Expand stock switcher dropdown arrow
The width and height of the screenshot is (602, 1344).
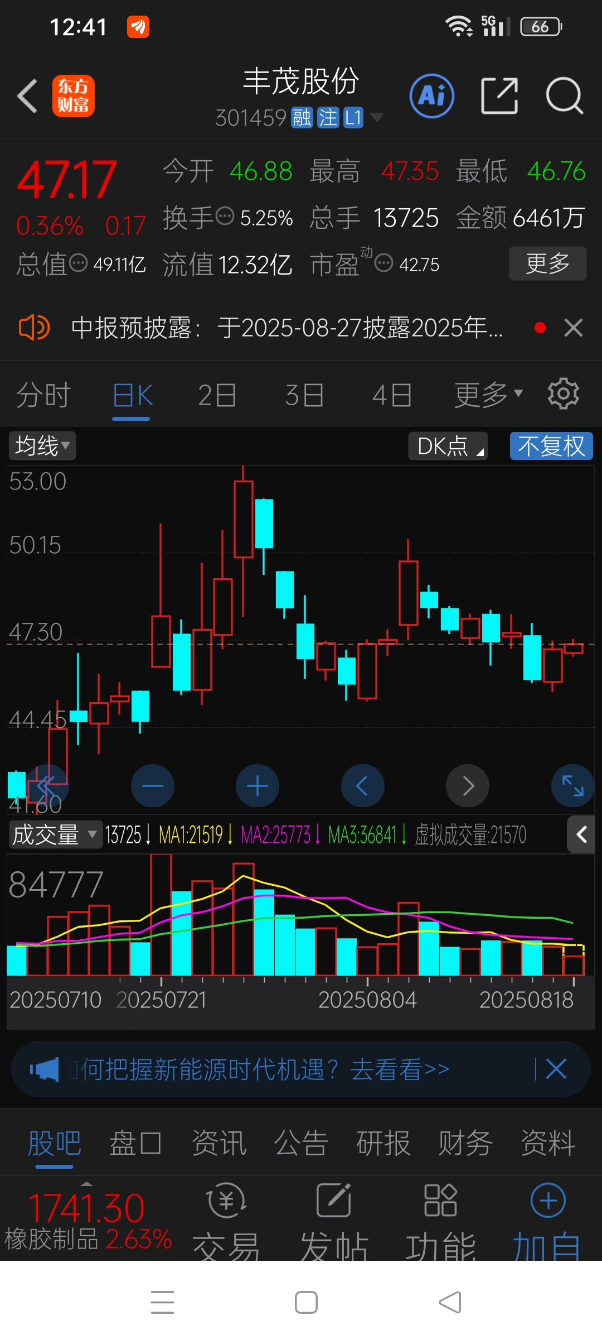click(x=377, y=117)
